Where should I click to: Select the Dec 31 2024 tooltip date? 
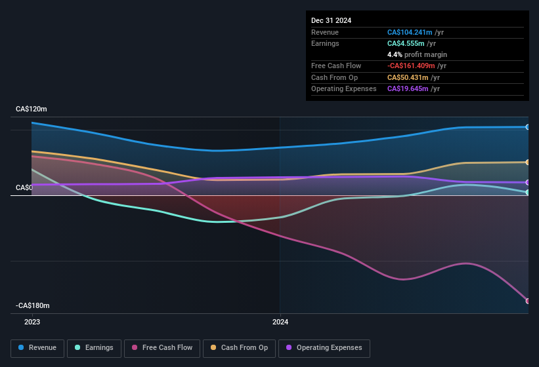click(x=331, y=20)
